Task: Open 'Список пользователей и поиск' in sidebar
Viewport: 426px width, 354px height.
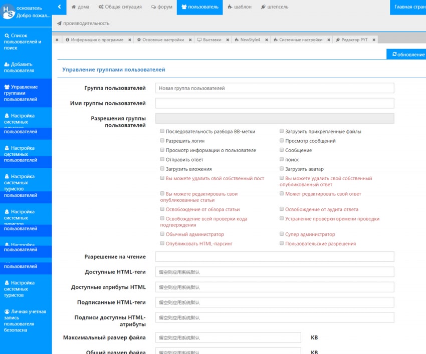Action: pos(26,42)
